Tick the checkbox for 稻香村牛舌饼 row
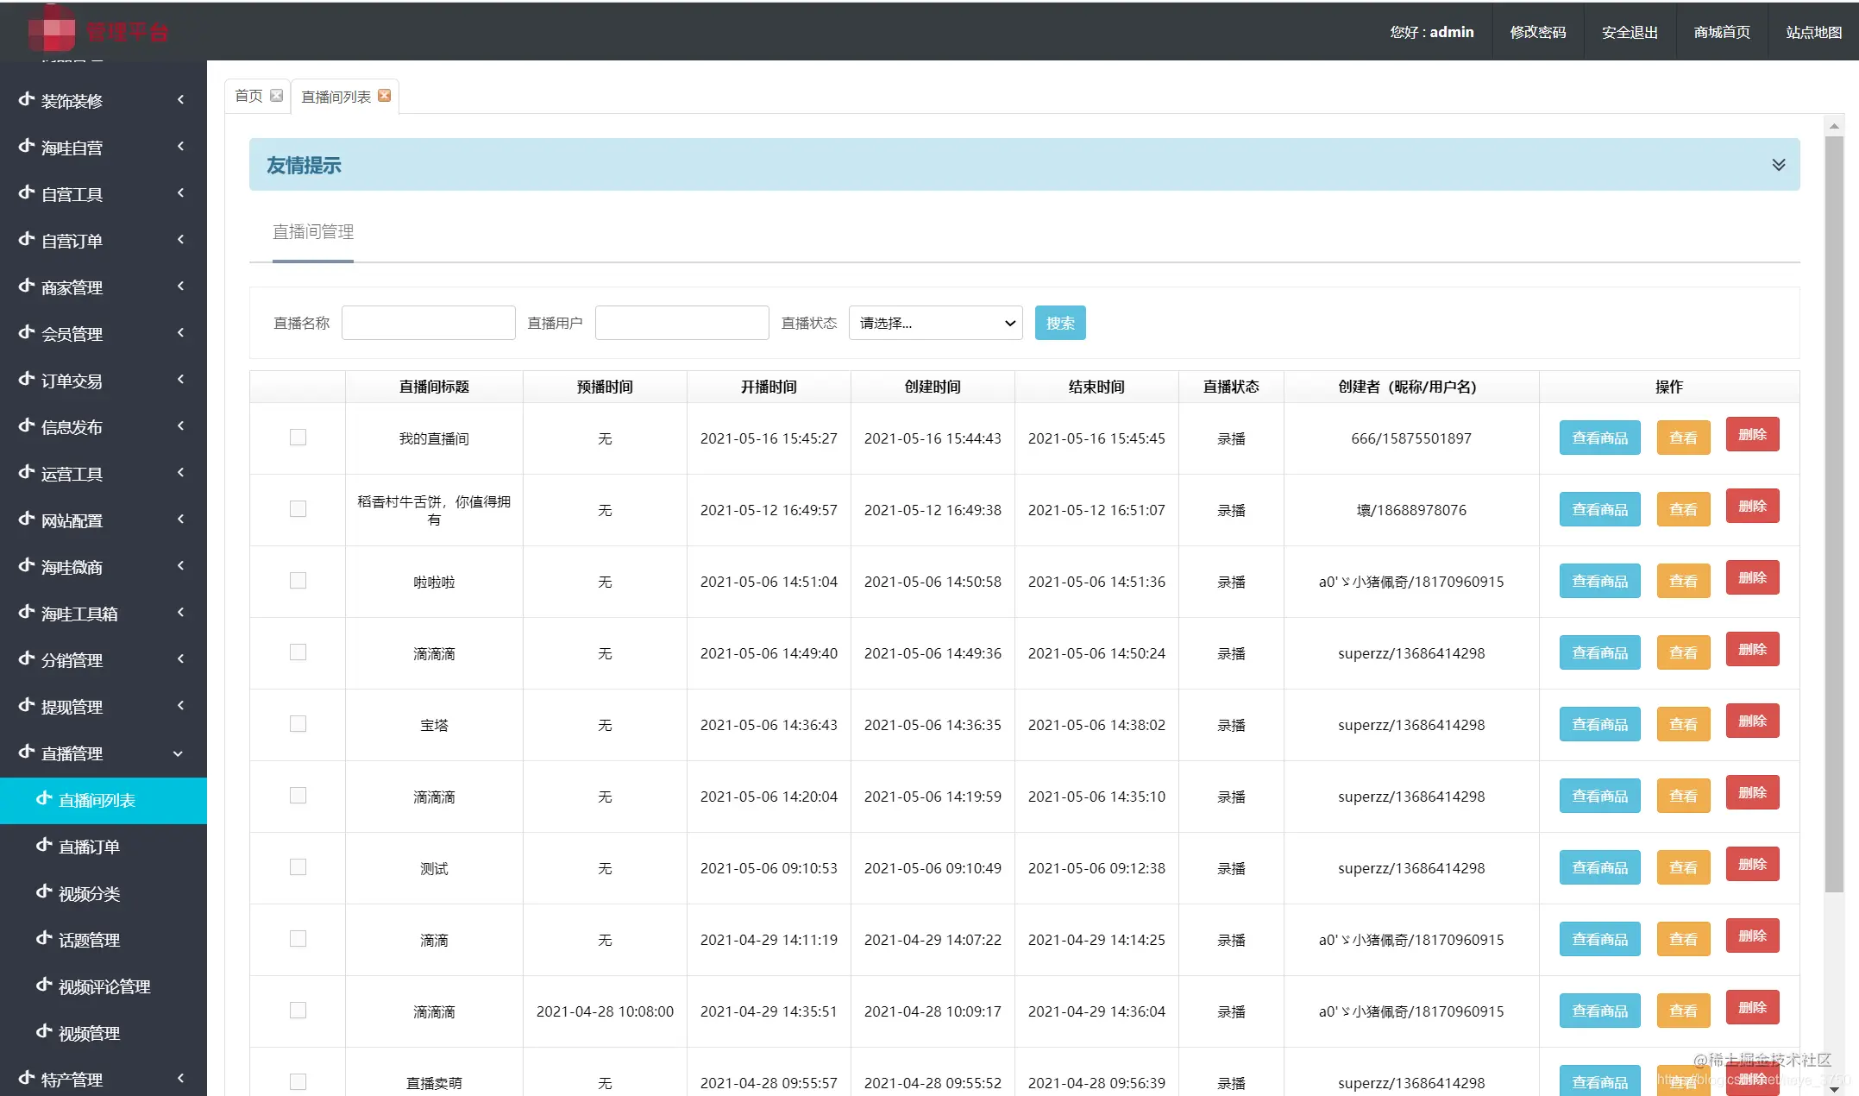Screen dimensions: 1859x1096 point(298,509)
